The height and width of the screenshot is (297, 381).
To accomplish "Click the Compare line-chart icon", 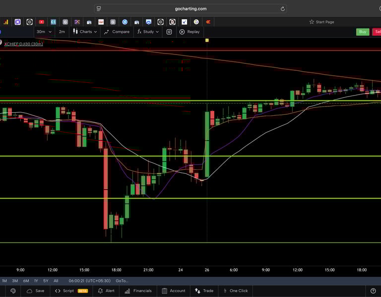I will [107, 32].
